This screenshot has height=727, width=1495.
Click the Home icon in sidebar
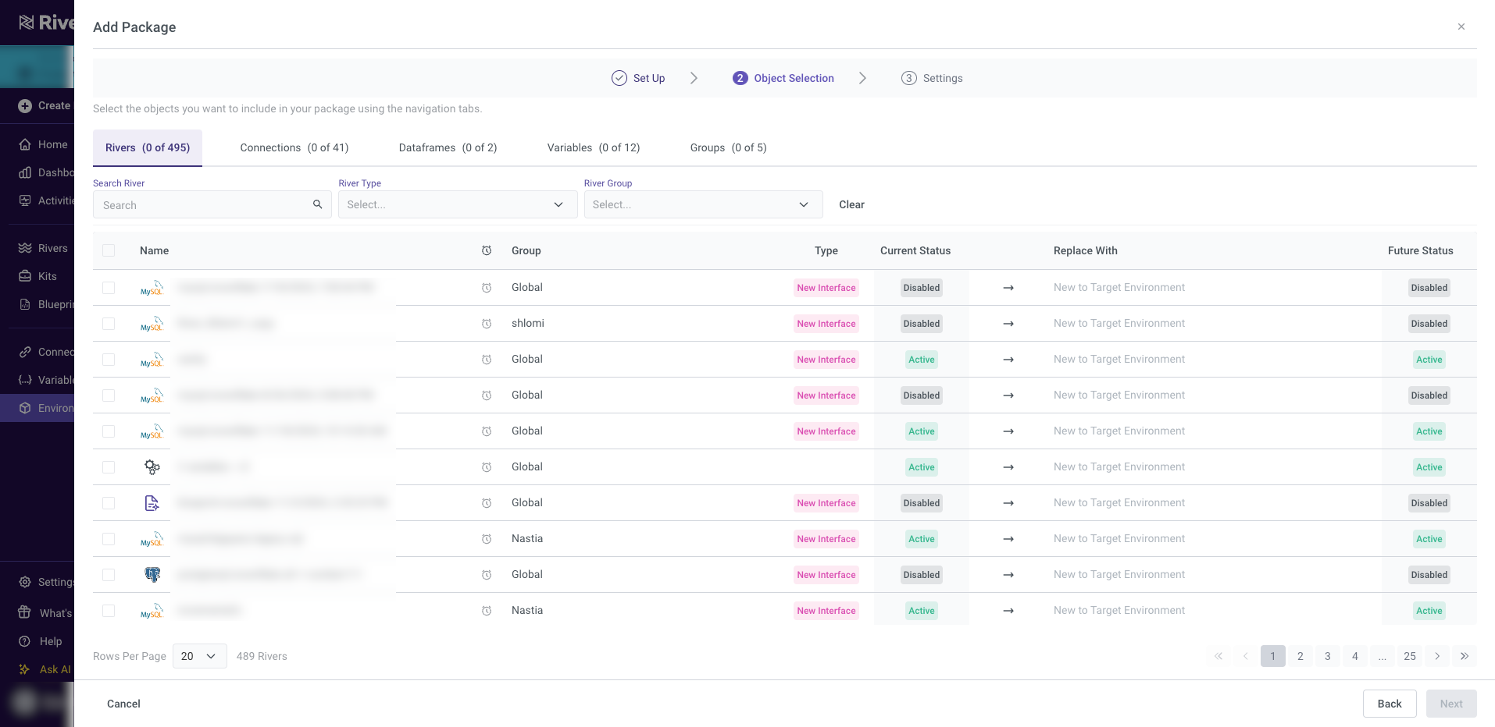[x=25, y=144]
